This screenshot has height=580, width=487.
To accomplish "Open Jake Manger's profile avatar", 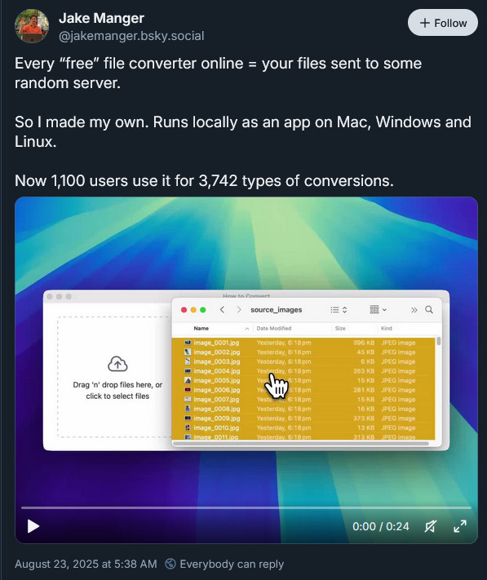I will pos(32,26).
